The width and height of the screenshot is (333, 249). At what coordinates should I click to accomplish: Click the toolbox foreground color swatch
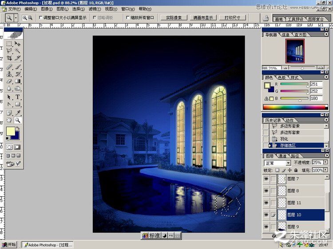(x=11, y=131)
